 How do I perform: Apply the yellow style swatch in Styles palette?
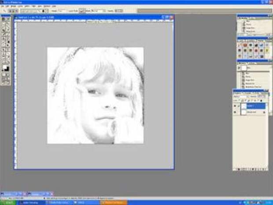point(267,51)
